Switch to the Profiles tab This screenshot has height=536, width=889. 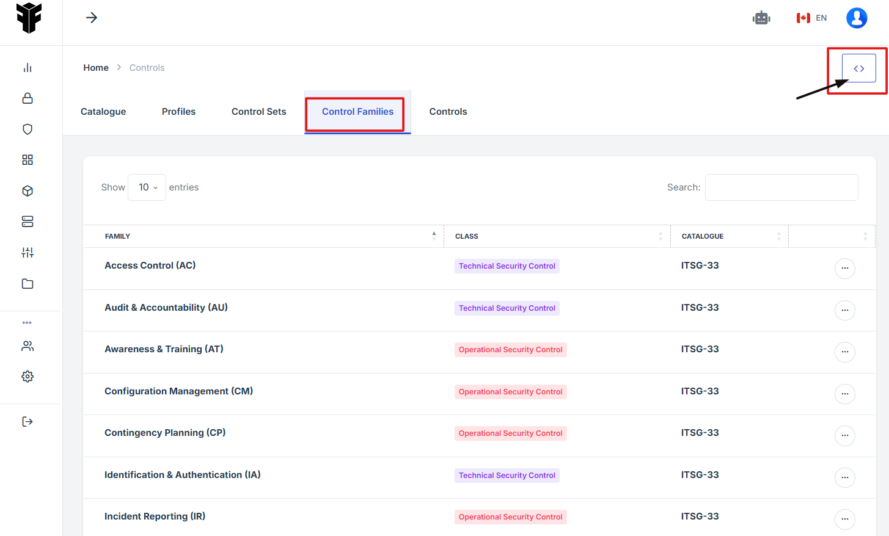(x=178, y=112)
